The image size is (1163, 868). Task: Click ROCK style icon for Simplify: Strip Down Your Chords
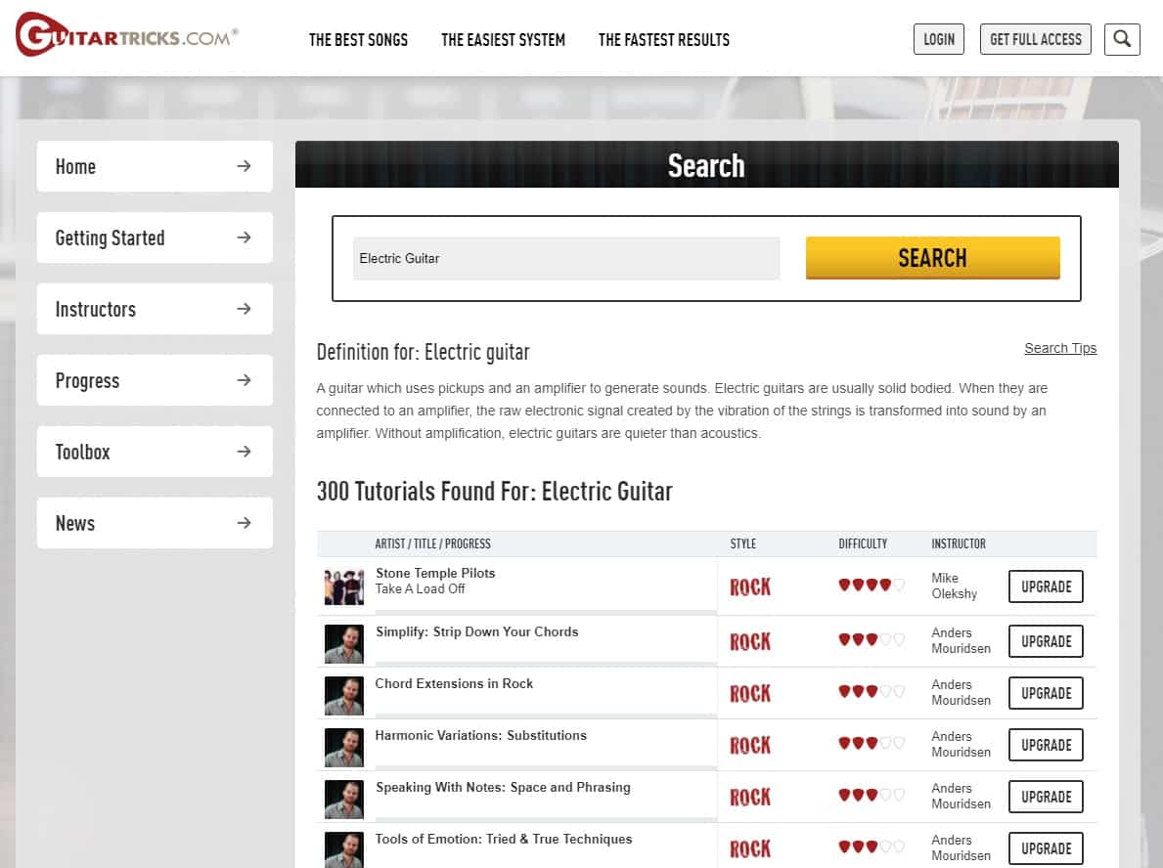pos(750,641)
